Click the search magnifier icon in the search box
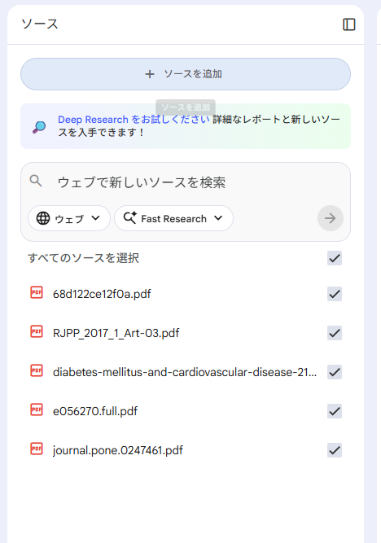381x543 pixels. click(x=36, y=181)
